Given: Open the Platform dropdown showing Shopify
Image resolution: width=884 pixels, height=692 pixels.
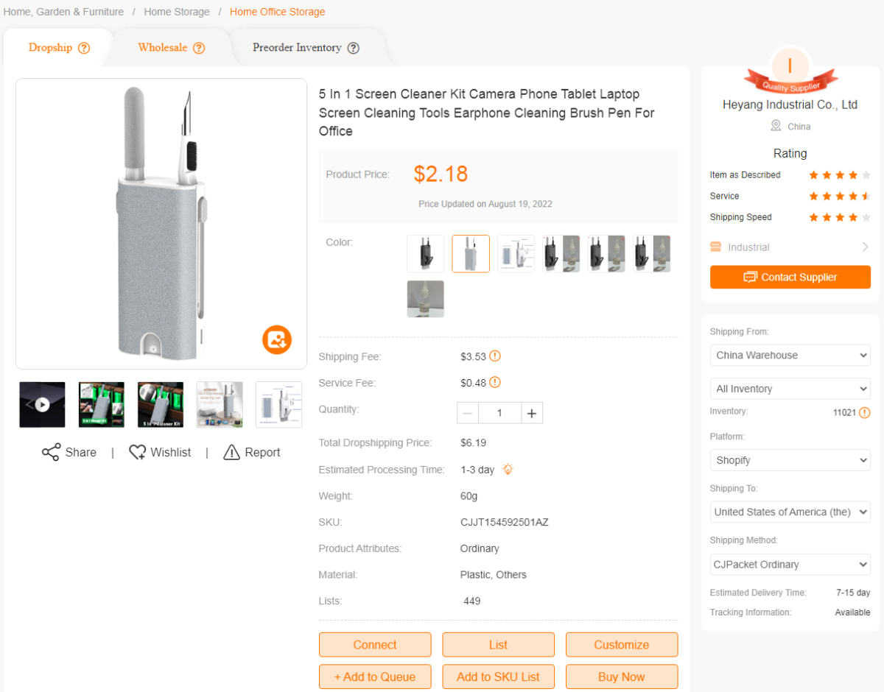Looking at the screenshot, I should coord(790,460).
